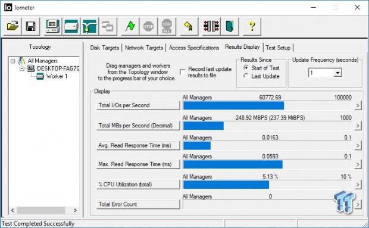Exit Iometer door icon

click(230, 26)
